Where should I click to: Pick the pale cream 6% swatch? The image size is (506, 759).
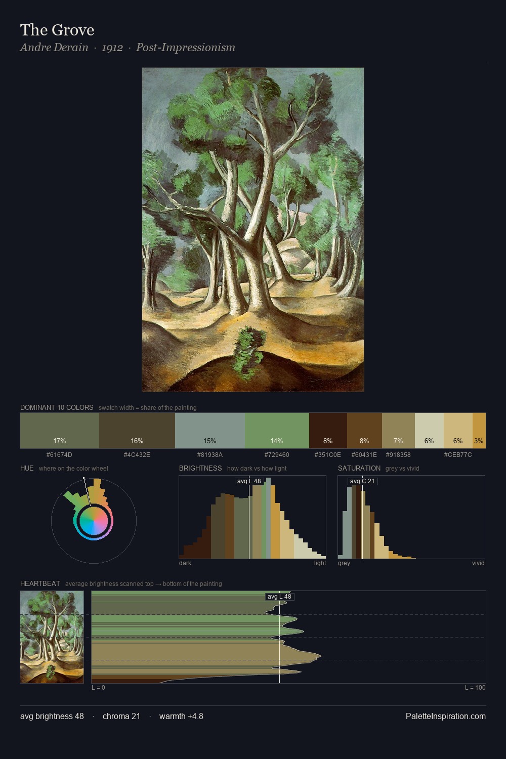pos(429,431)
